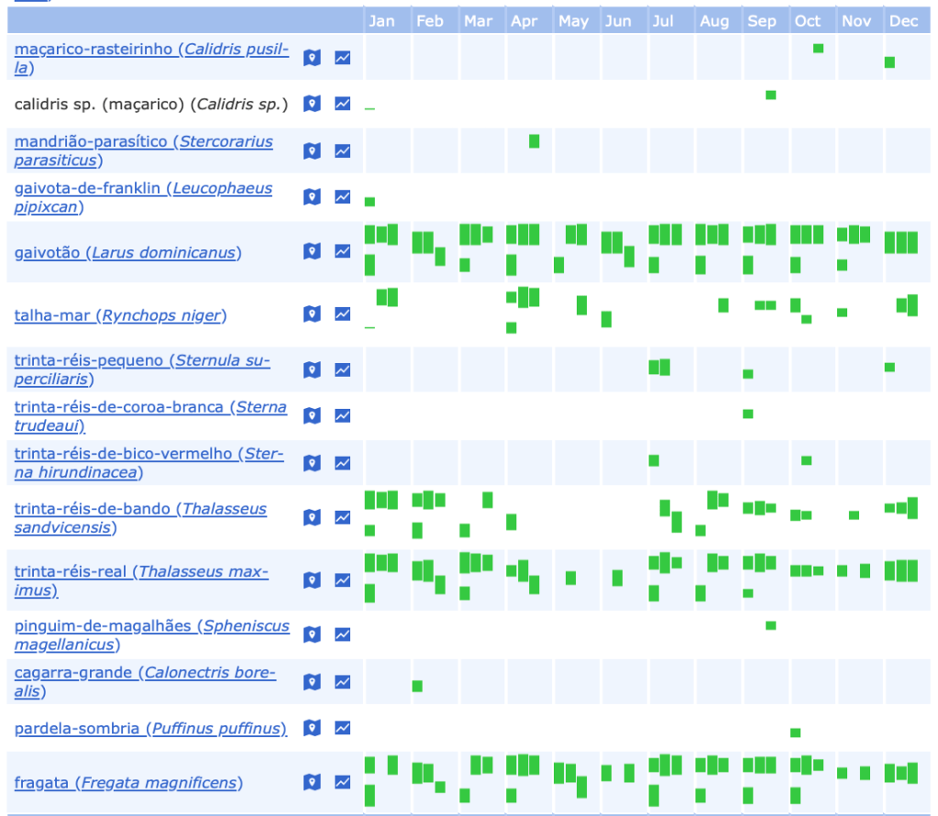Select the Jan month column header
The width and height of the screenshot is (938, 816).
click(x=382, y=21)
